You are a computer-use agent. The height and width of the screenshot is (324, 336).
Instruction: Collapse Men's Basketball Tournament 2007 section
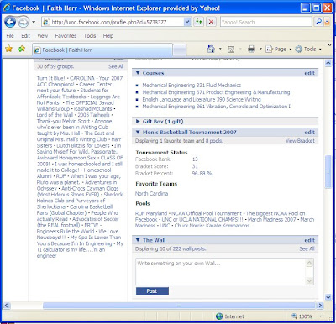coord(138,133)
